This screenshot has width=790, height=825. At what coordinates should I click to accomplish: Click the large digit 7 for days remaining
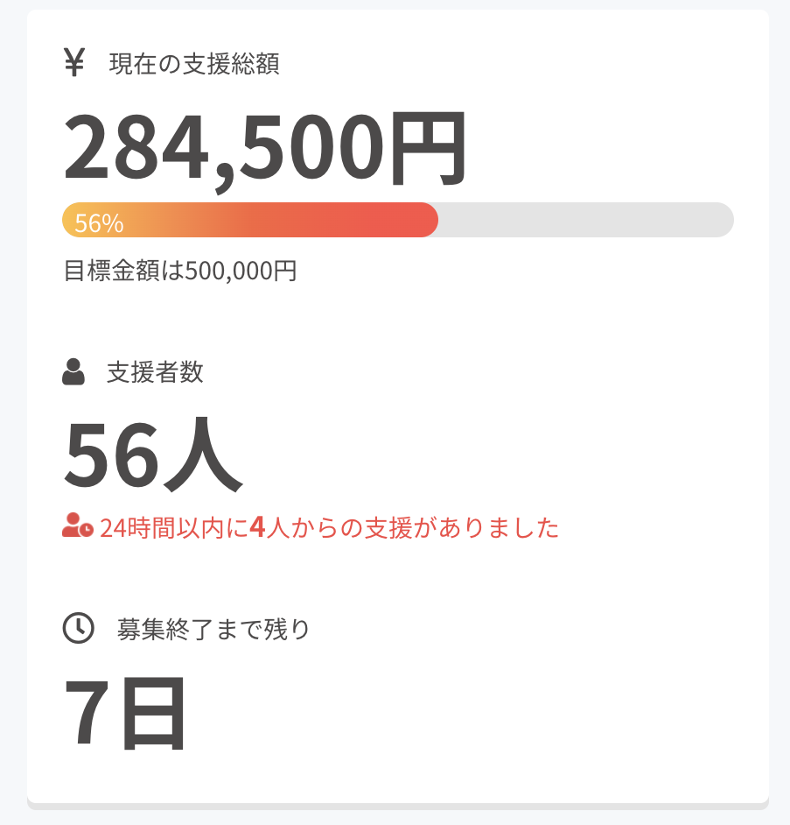(87, 713)
